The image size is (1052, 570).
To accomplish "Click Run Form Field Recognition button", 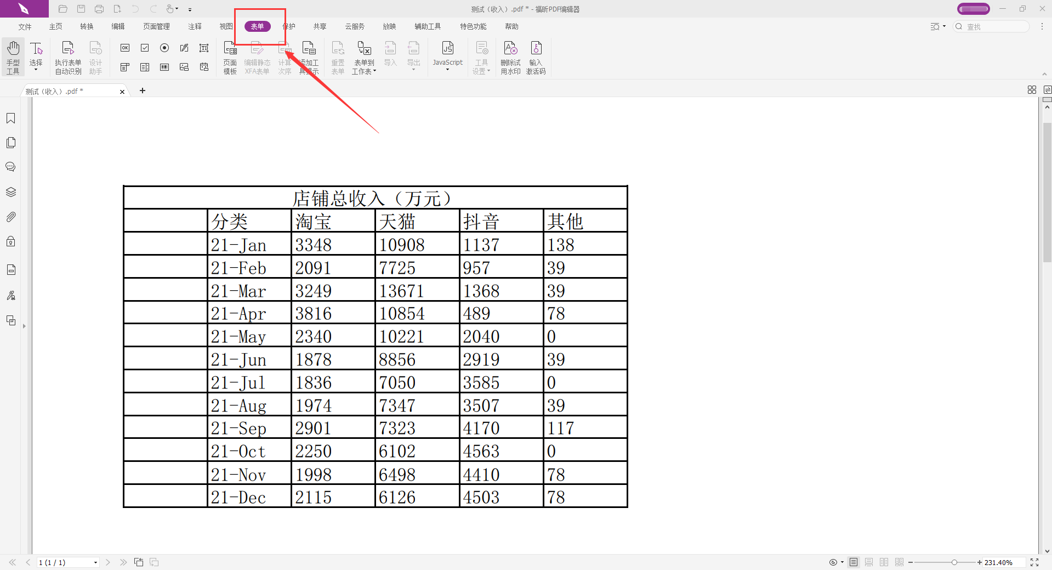I will 68,57.
